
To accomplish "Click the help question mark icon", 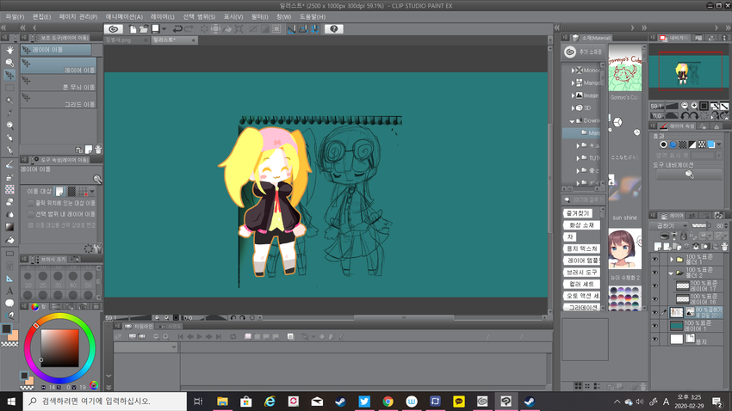I will pyautogui.click(x=333, y=29).
